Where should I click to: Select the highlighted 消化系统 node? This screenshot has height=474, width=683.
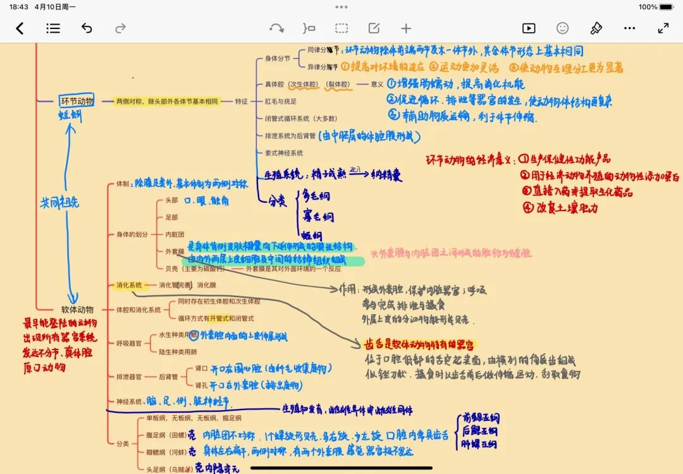129,285
